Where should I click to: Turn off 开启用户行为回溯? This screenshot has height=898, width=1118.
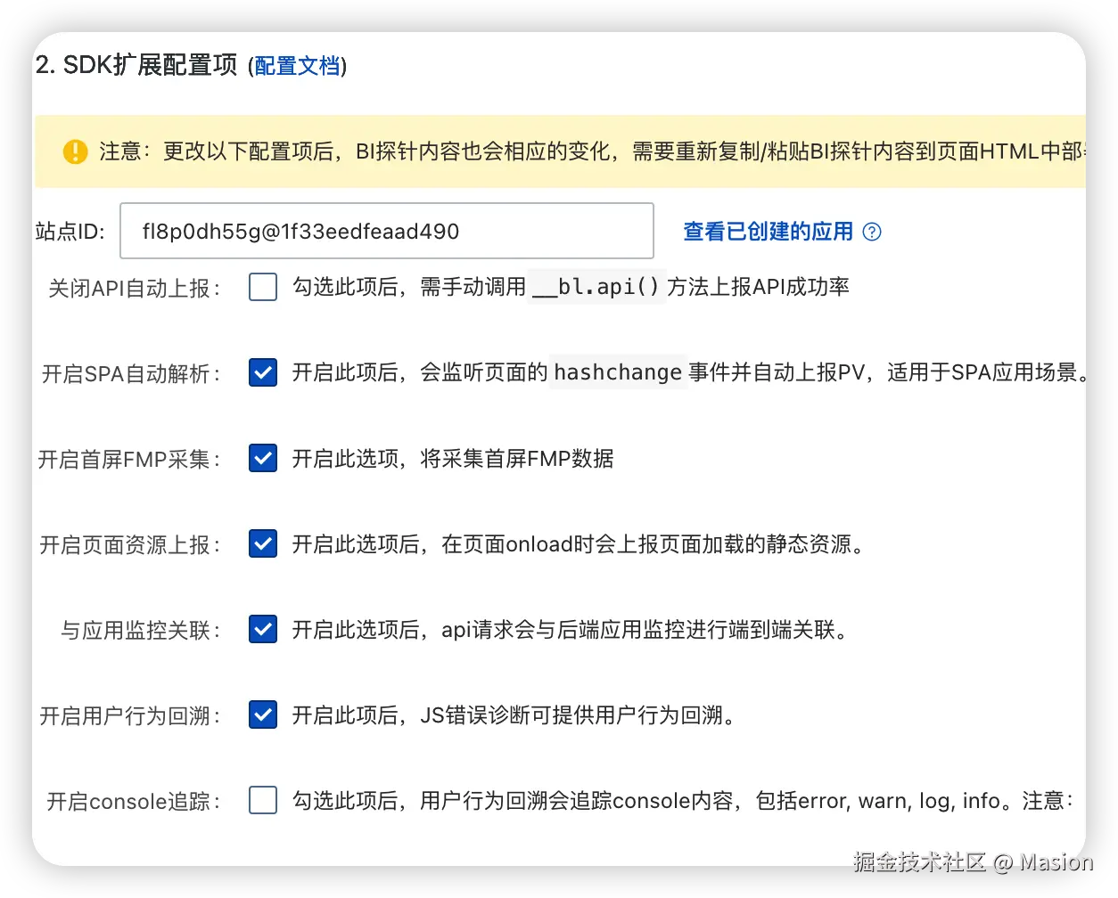pyautogui.click(x=262, y=714)
